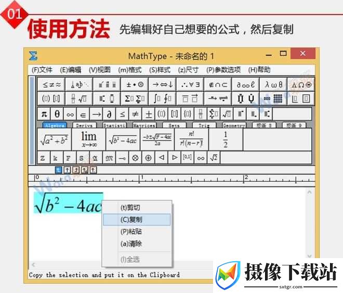Select the center-justified tab stop button
Screen dimensions: 343x293
(x=68, y=170)
